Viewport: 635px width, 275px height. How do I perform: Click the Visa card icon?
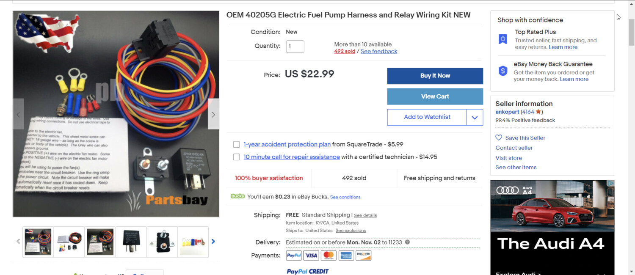point(311,256)
